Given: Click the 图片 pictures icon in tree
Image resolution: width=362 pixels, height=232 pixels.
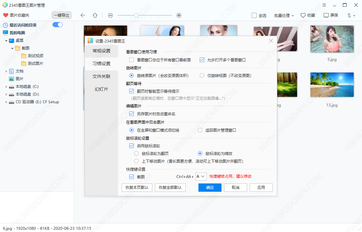Looking at the screenshot, I should (12, 79).
